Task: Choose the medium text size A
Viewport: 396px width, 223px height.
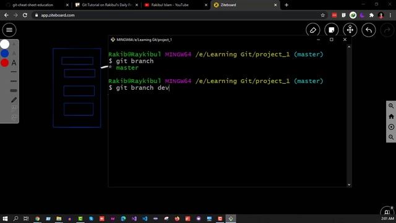Action: tap(14, 53)
